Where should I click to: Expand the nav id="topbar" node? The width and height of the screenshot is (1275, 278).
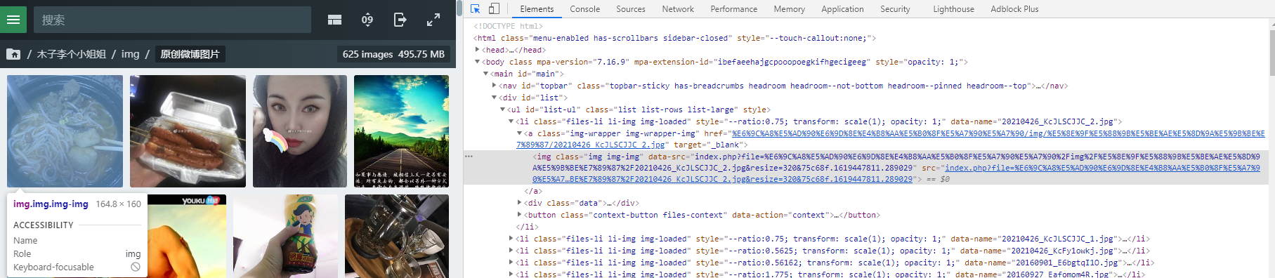pyautogui.click(x=494, y=86)
